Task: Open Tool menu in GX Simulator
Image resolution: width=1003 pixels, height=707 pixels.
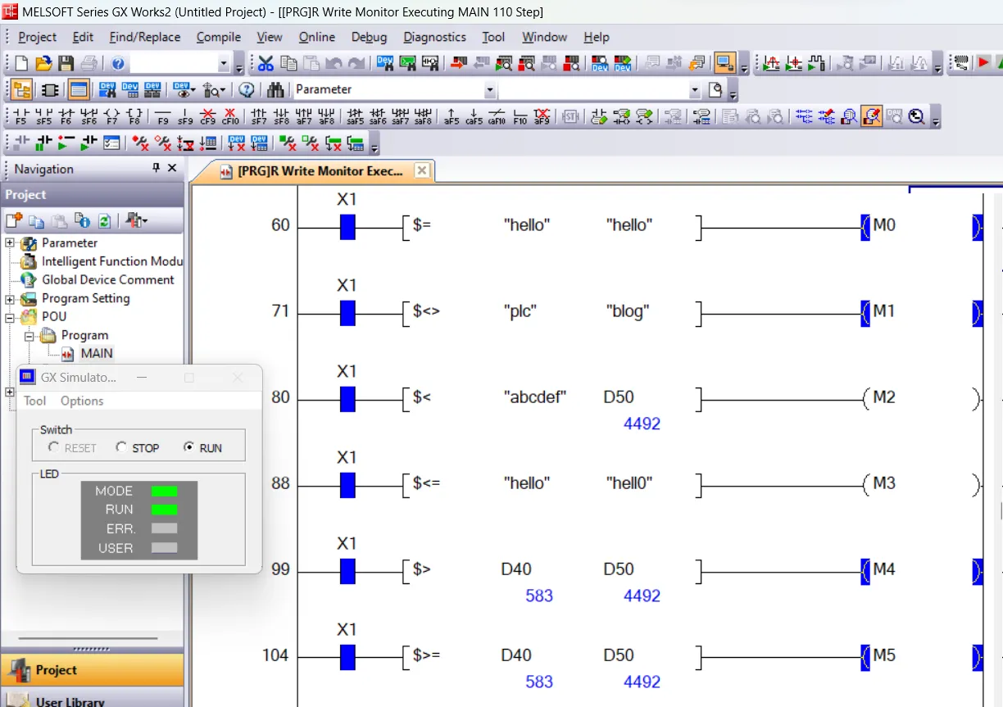Action: (34, 401)
